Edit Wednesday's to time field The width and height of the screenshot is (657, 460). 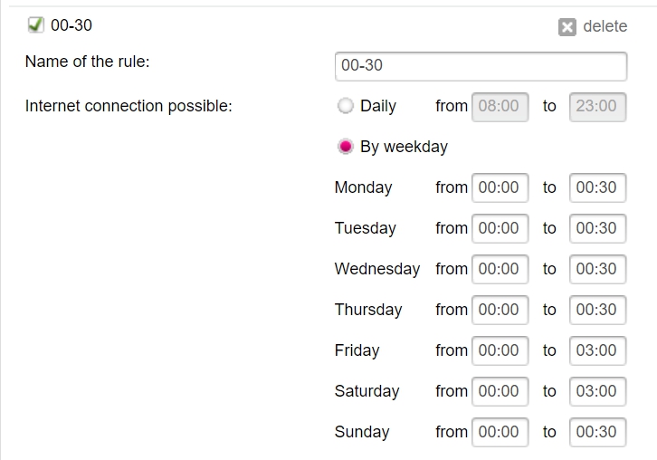coord(597,269)
